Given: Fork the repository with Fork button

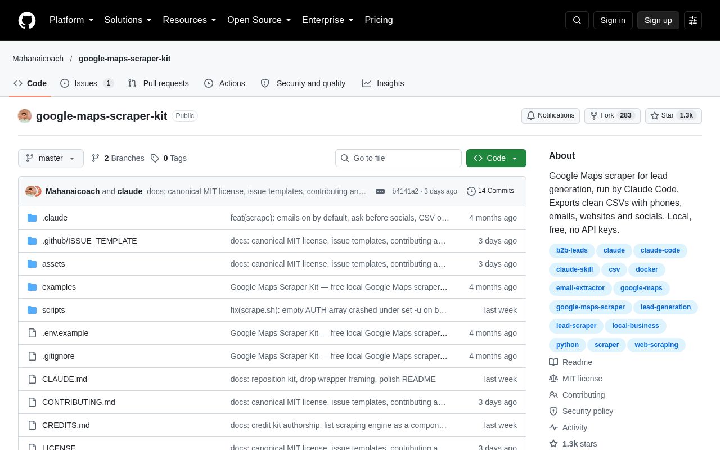Looking at the screenshot, I should point(613,116).
